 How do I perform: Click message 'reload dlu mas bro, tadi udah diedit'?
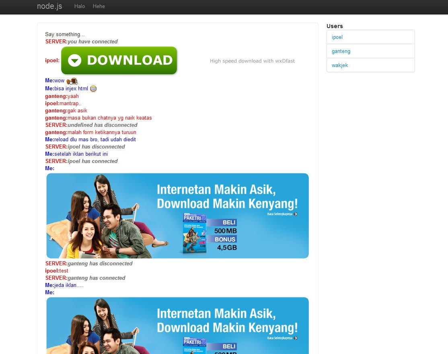95,140
